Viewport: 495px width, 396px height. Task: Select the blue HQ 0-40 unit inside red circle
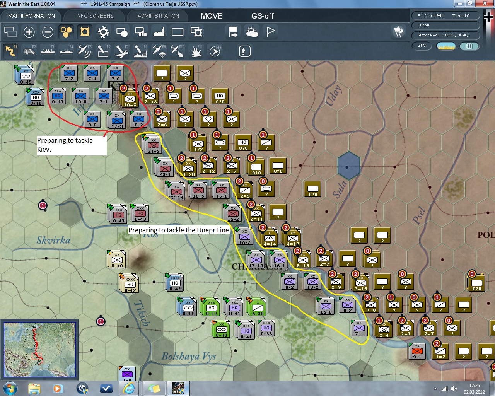[x=57, y=96]
